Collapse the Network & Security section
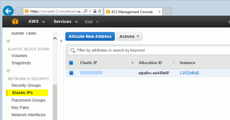Viewport: 230px width, 120px height. 8,70
